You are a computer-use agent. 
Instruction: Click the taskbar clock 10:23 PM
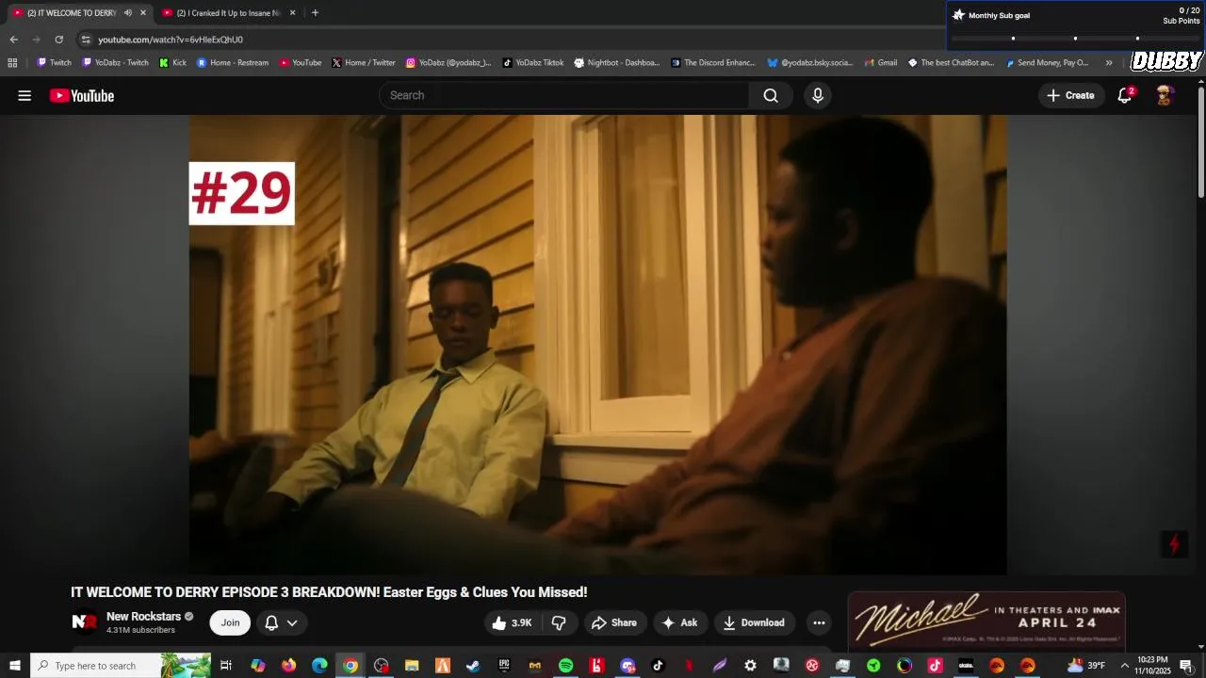pos(1152,666)
